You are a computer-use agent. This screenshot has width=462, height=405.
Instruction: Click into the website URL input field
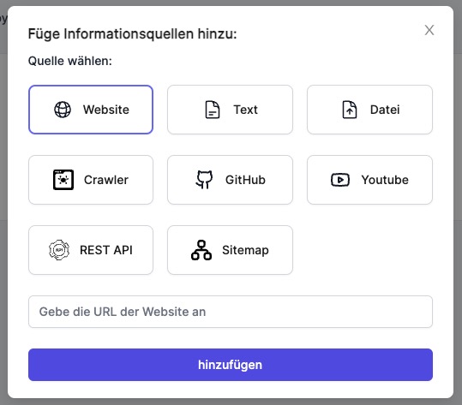click(x=231, y=312)
